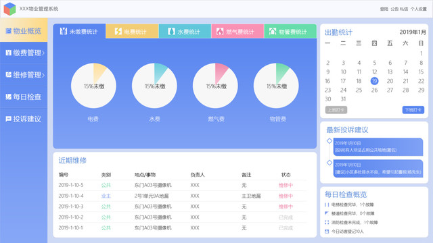Open the 每日检查 menu item

click(x=24, y=97)
